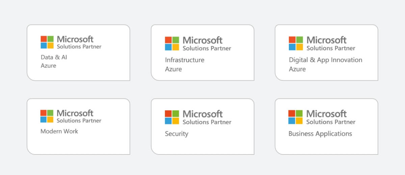This screenshot has width=405, height=175.
Task: Click Azure text below Infrastructure
Action: [173, 69]
